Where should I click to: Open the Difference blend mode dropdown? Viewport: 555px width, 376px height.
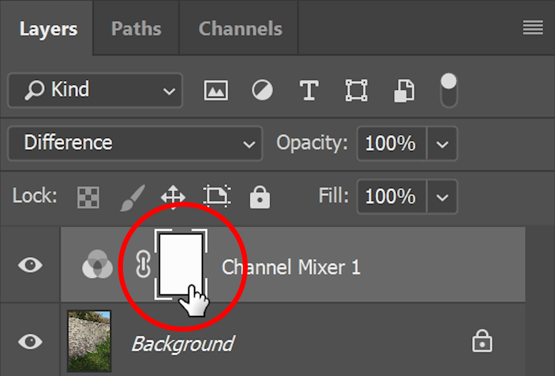(x=135, y=143)
